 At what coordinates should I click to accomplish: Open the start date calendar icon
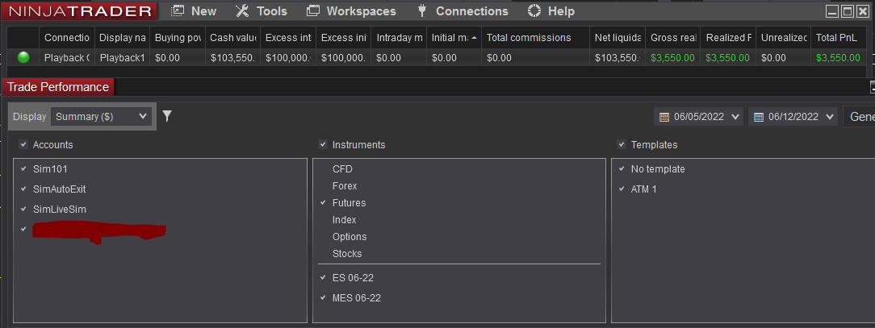pos(664,117)
